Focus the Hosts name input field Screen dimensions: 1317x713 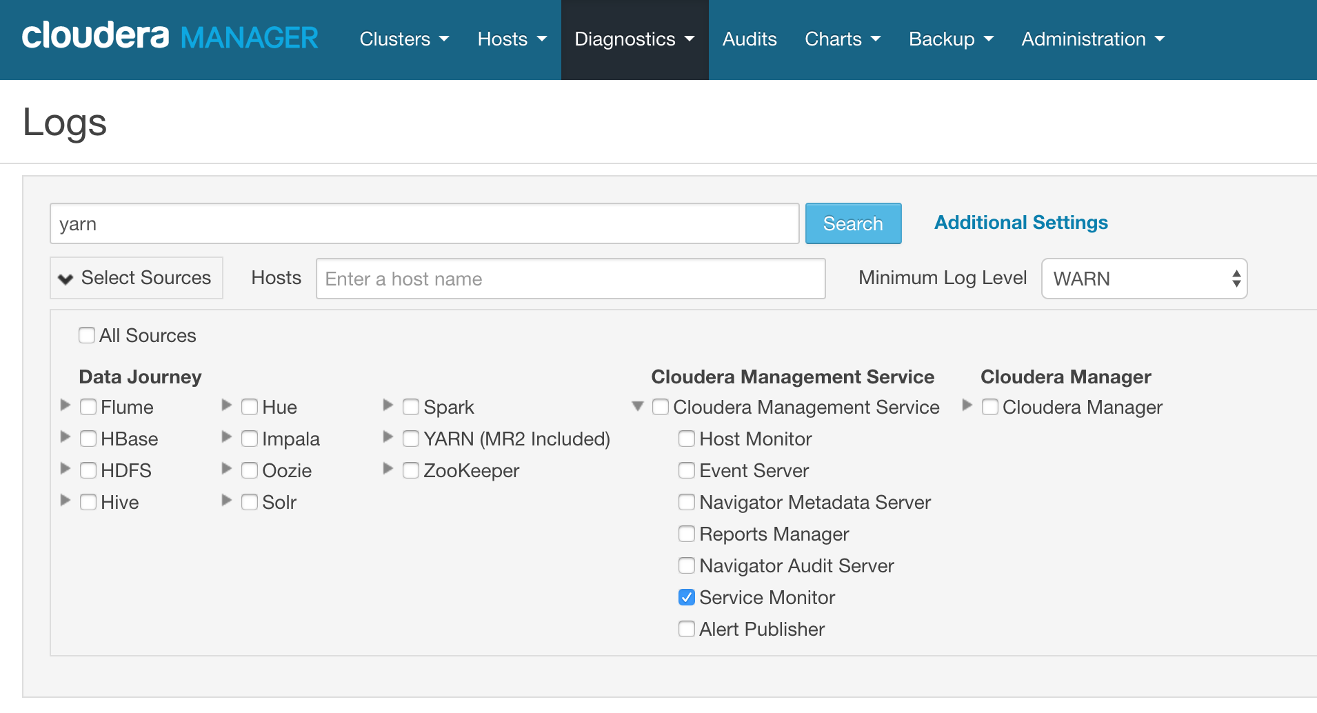[x=570, y=279]
